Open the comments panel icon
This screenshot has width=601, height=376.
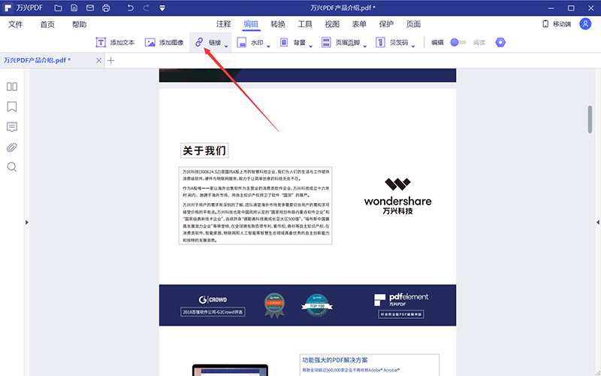(x=12, y=127)
